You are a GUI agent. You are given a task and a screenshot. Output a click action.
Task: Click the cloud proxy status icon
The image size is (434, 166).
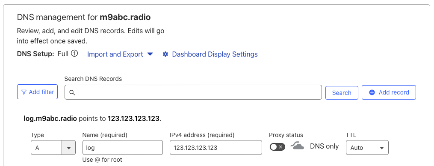tap(297, 146)
